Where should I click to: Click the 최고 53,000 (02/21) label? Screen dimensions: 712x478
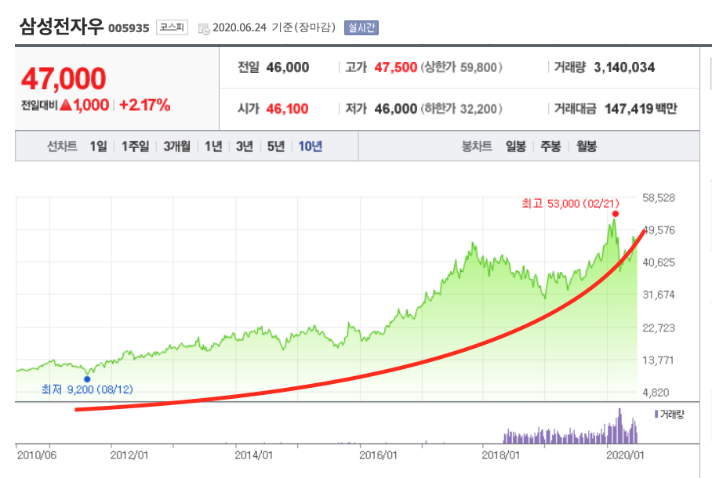tap(570, 204)
